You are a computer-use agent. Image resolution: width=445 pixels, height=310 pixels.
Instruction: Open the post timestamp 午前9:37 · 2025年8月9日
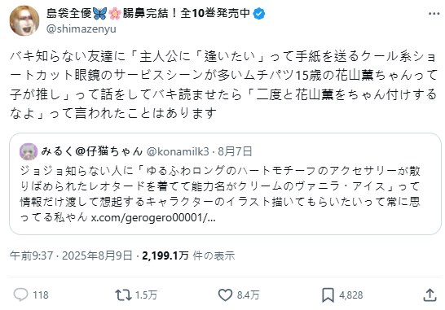point(71,255)
